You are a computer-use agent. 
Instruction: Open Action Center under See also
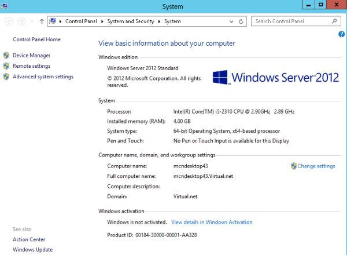pos(29,239)
